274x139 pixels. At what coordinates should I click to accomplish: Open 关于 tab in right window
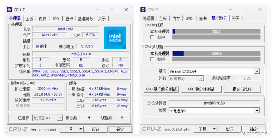(x=235, y=19)
